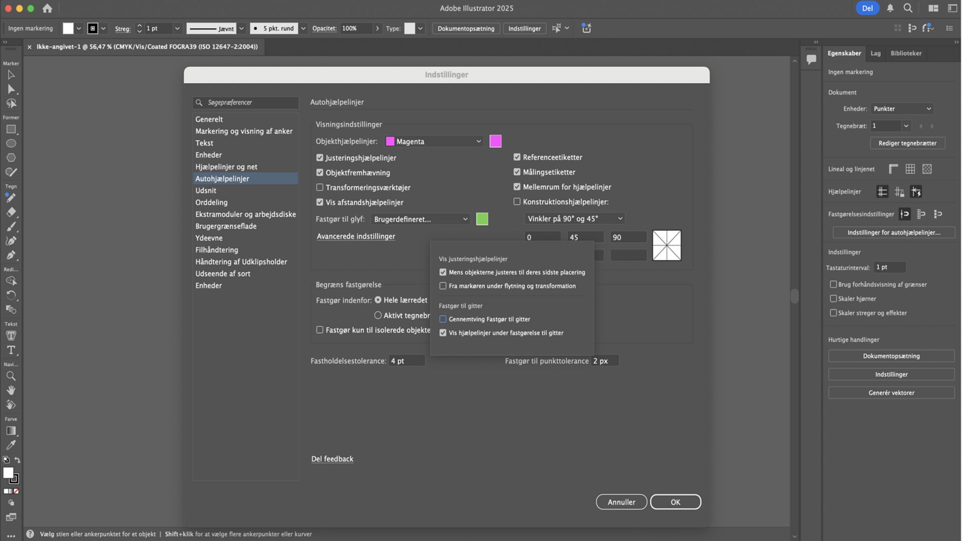
Task: Open the comments panel icon
Action: coord(811,60)
